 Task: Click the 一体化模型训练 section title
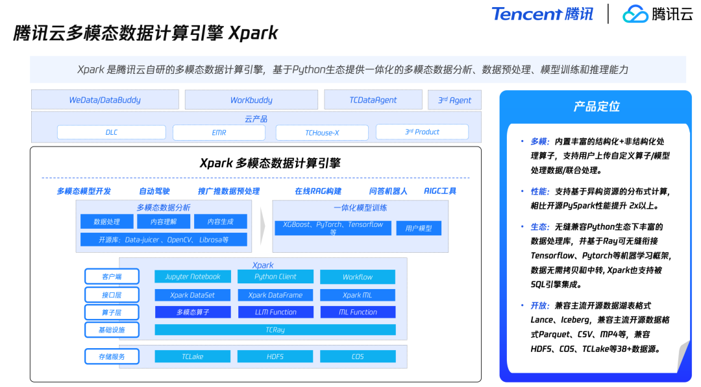coord(360,207)
